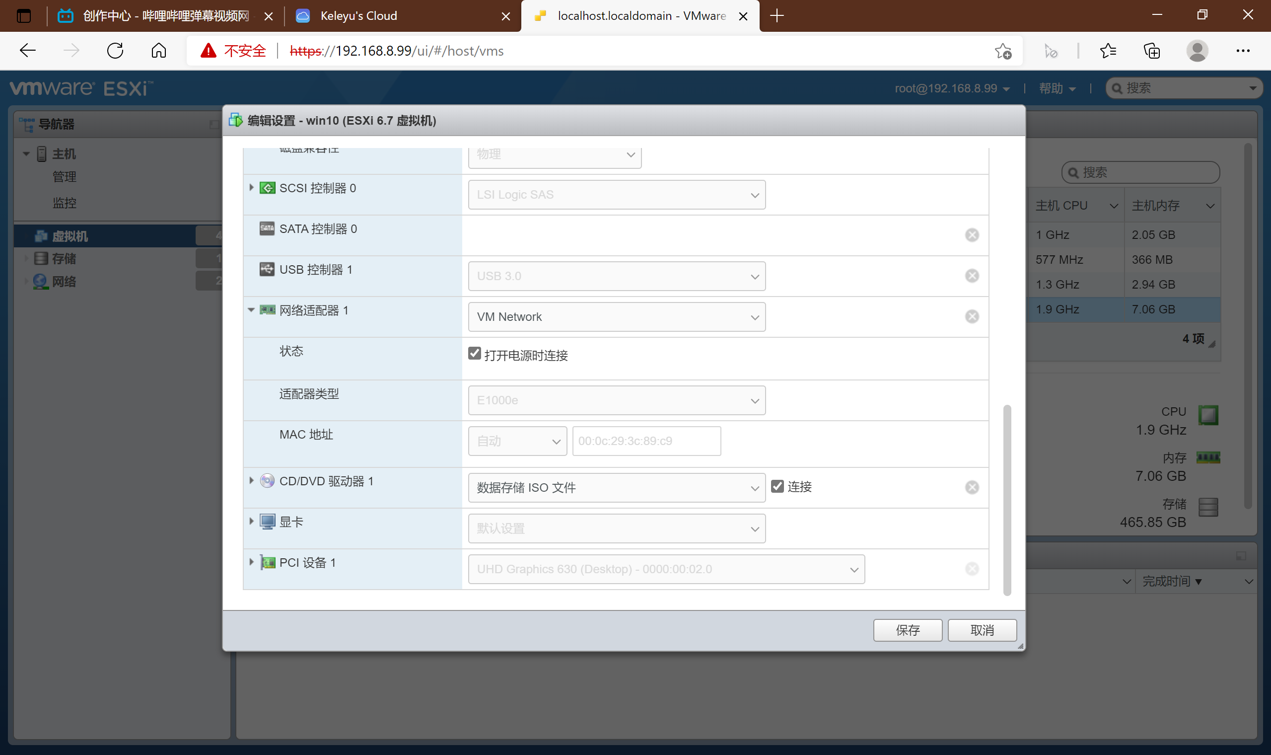Open the ESXi help menu
This screenshot has height=755, width=1271.
pyautogui.click(x=1058, y=88)
